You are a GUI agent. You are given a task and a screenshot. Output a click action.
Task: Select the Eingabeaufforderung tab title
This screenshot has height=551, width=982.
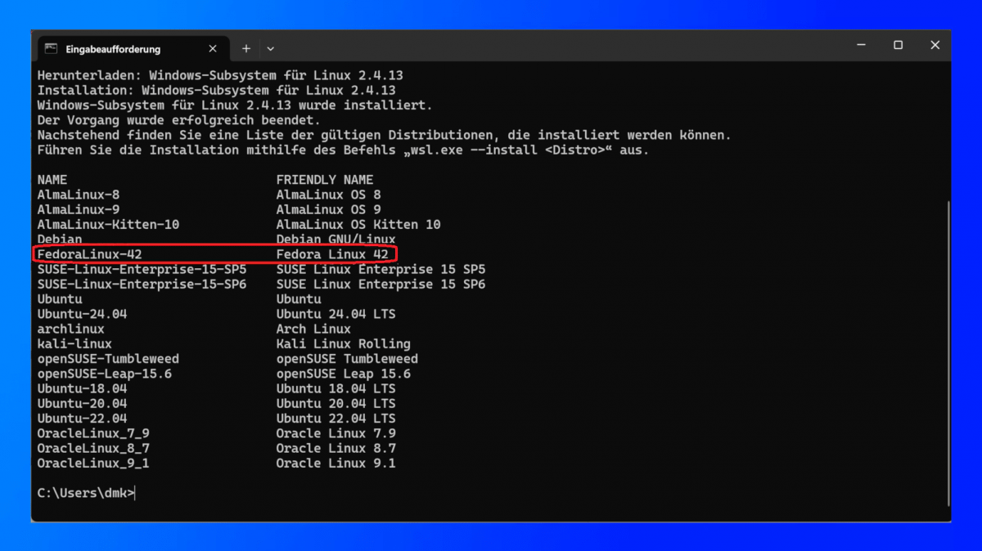[x=113, y=49]
